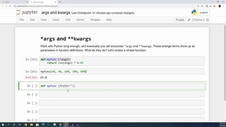Click the In [15] def myfunc (*args) code cell

(x=122, y=61)
